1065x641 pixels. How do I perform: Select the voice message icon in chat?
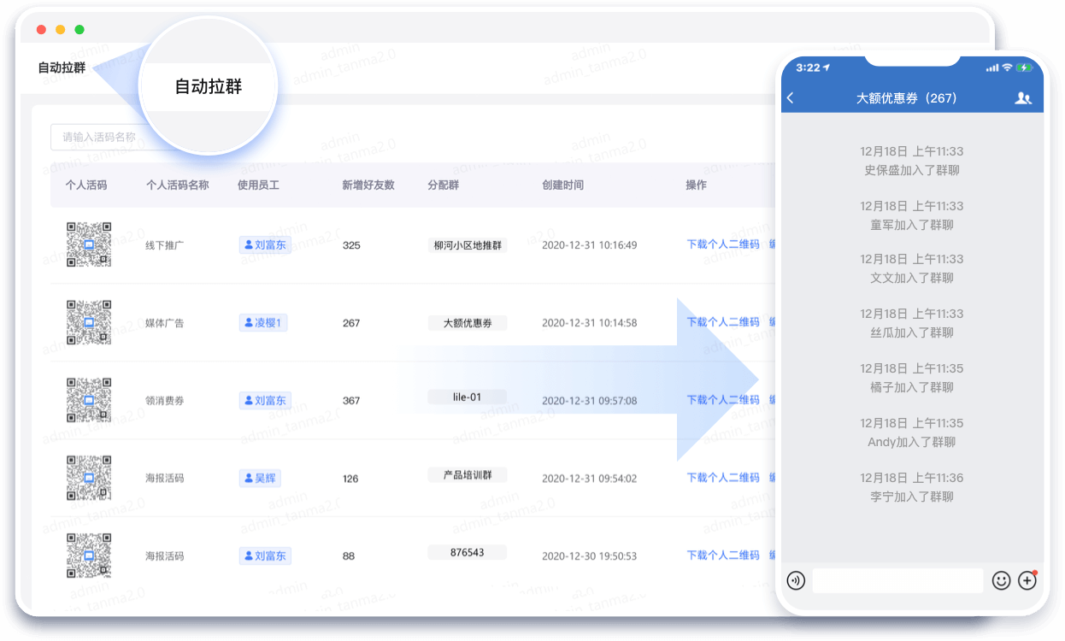796,580
